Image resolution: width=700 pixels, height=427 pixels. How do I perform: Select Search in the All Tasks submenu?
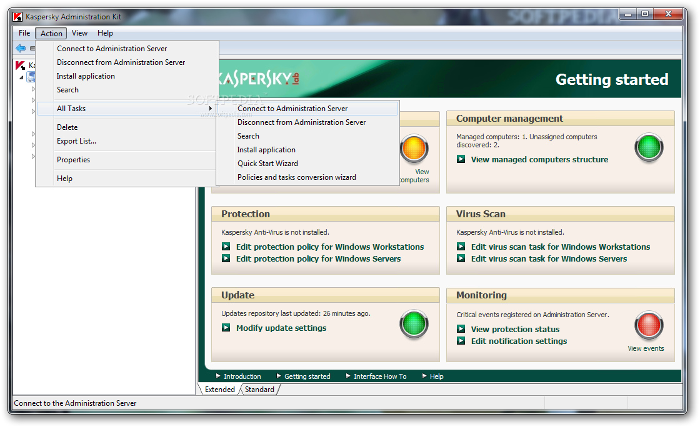(307, 136)
